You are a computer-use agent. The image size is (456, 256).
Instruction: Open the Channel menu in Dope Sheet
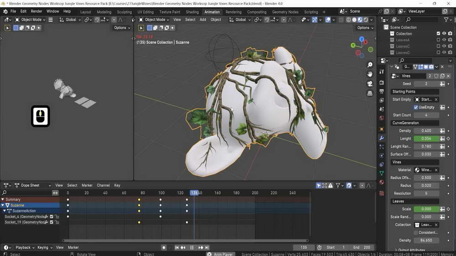tap(103, 185)
